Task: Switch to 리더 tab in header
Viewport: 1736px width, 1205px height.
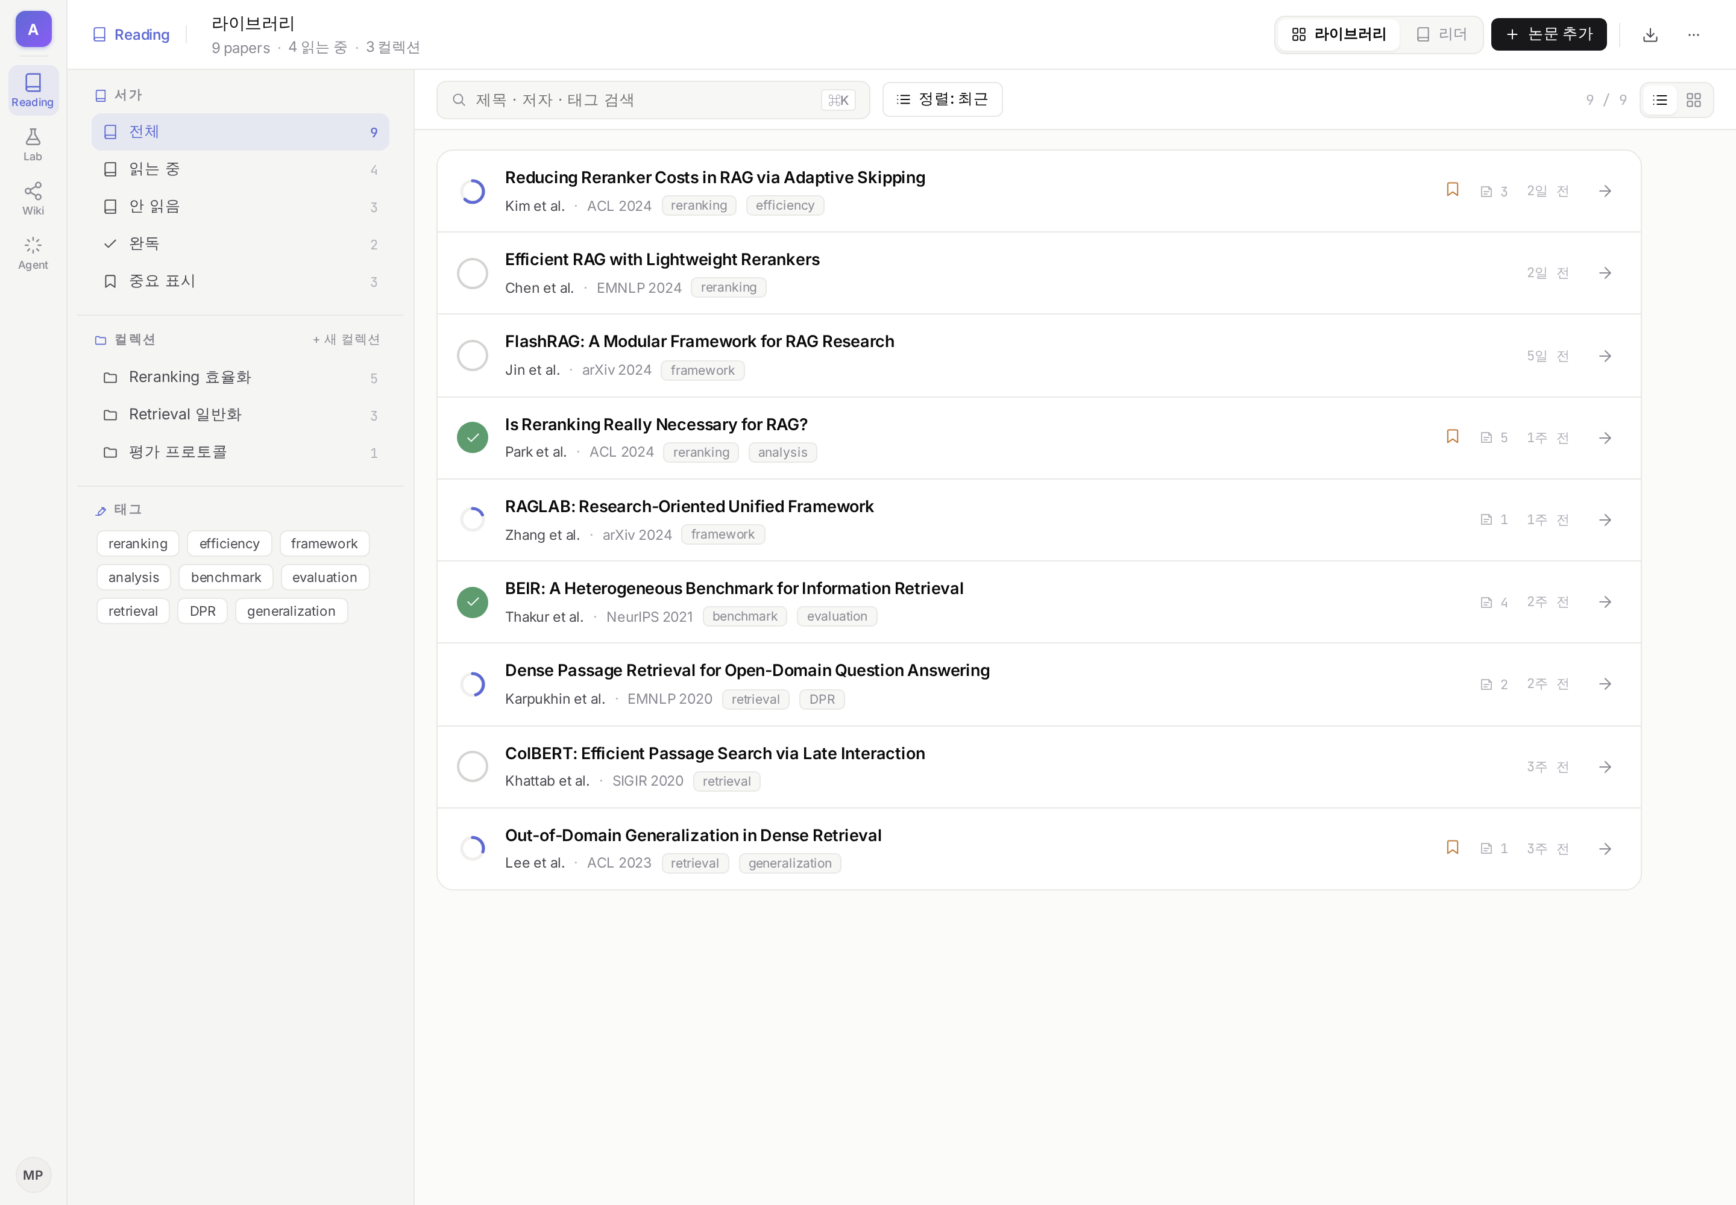Action: 1441,35
